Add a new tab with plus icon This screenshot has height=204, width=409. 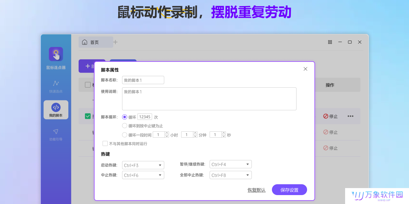click(115, 42)
